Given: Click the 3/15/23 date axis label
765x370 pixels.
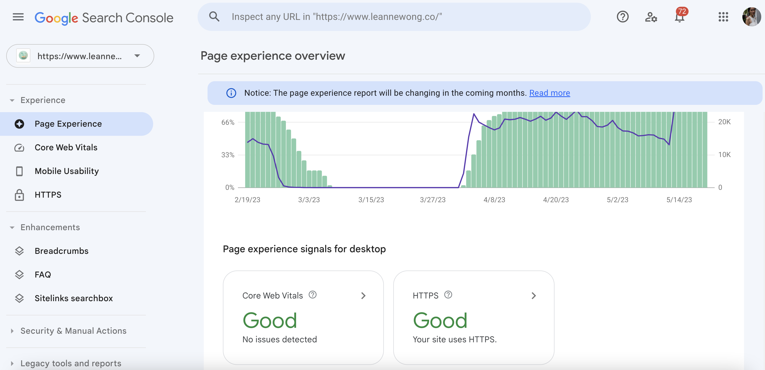Looking at the screenshot, I should click(x=371, y=200).
